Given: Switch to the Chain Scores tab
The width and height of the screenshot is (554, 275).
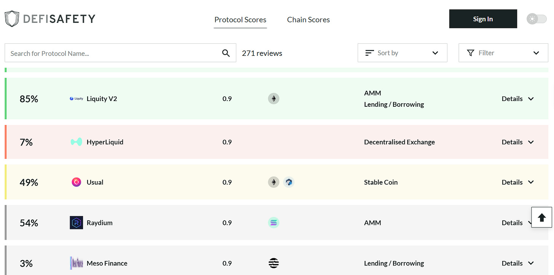Looking at the screenshot, I should click(308, 19).
